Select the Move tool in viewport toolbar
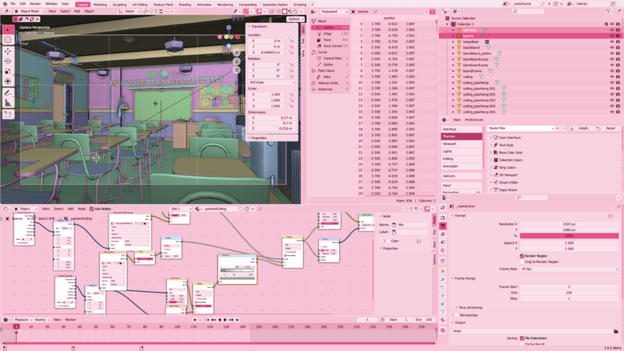This screenshot has width=624, height=351. pyautogui.click(x=8, y=51)
